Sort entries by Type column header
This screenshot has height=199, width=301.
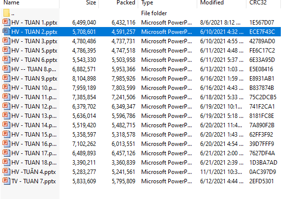point(148,3)
